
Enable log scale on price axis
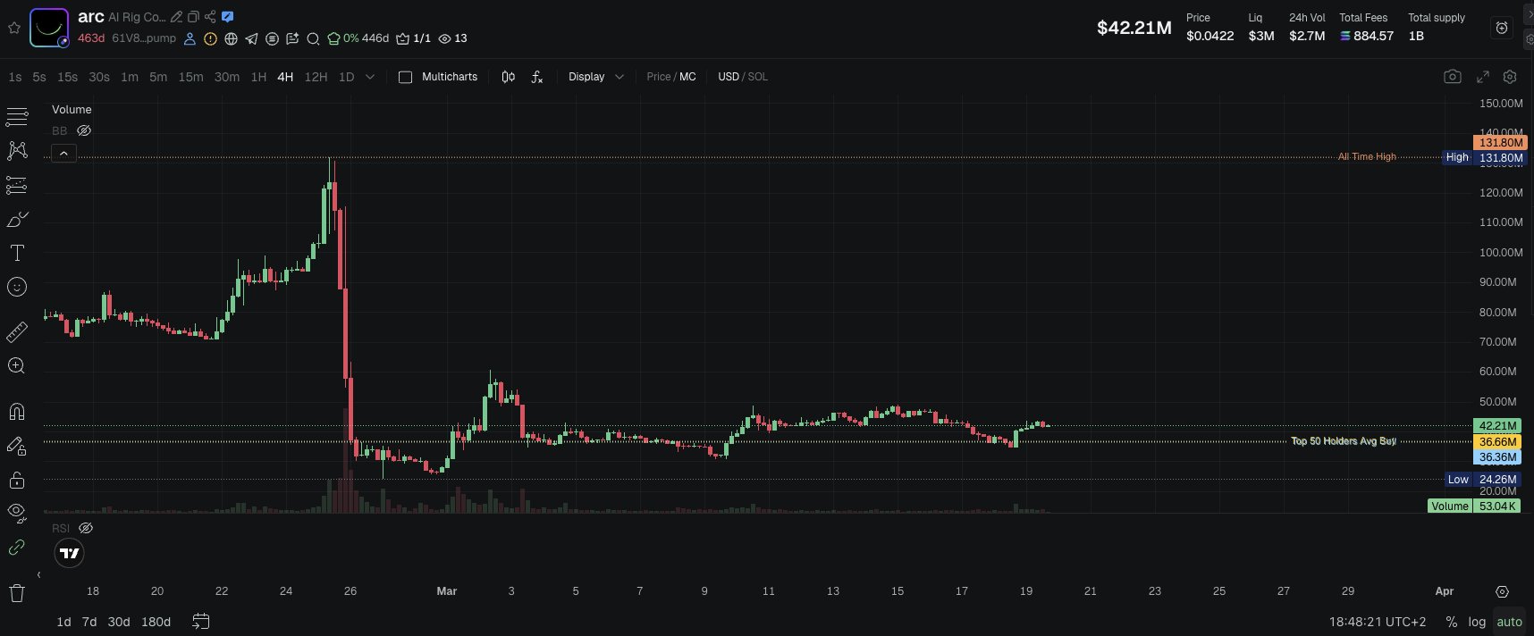[x=1477, y=622]
